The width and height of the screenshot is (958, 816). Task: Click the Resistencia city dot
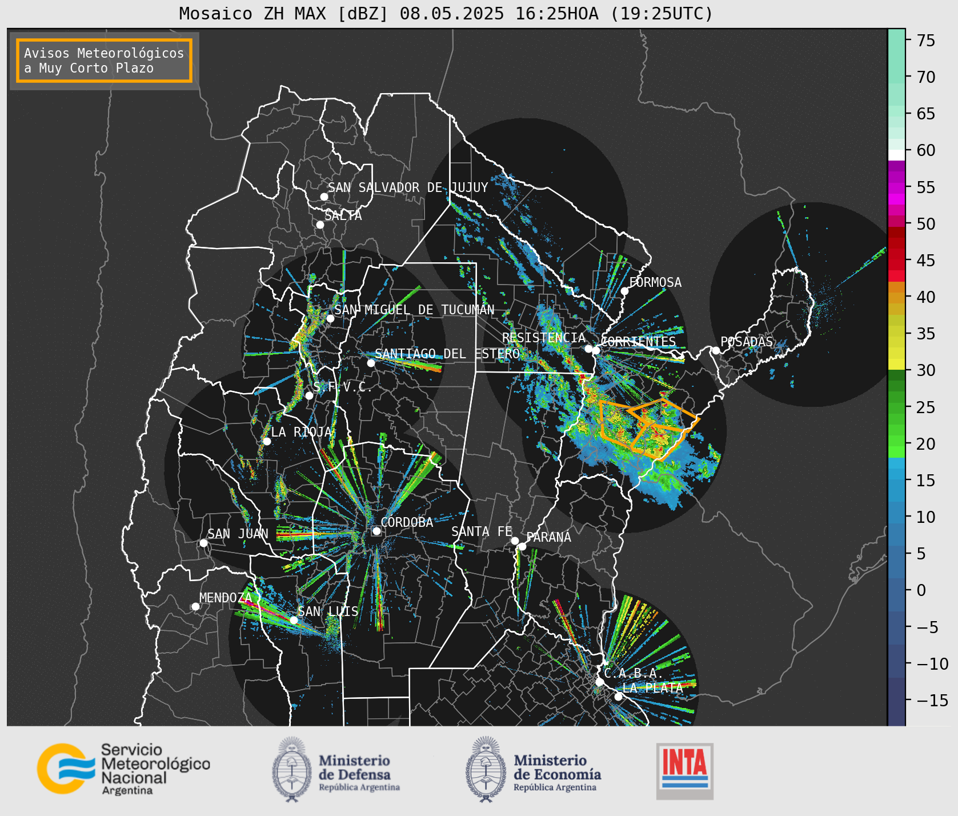[588, 349]
